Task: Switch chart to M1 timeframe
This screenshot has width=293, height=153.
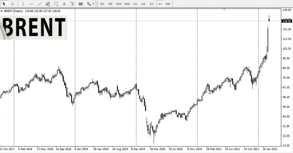Action: click(x=102, y=4)
